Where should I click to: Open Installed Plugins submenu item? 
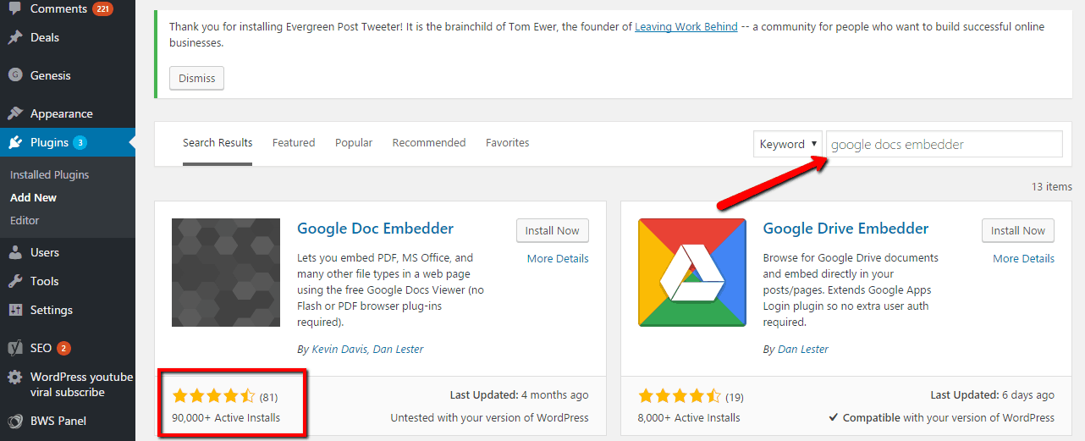(x=49, y=174)
